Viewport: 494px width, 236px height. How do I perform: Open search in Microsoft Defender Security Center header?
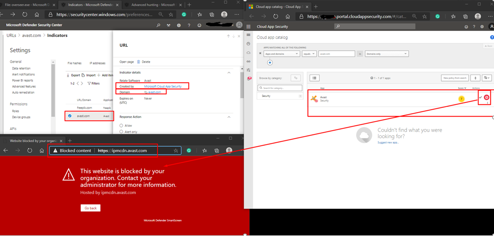pyautogui.click(x=159, y=25)
